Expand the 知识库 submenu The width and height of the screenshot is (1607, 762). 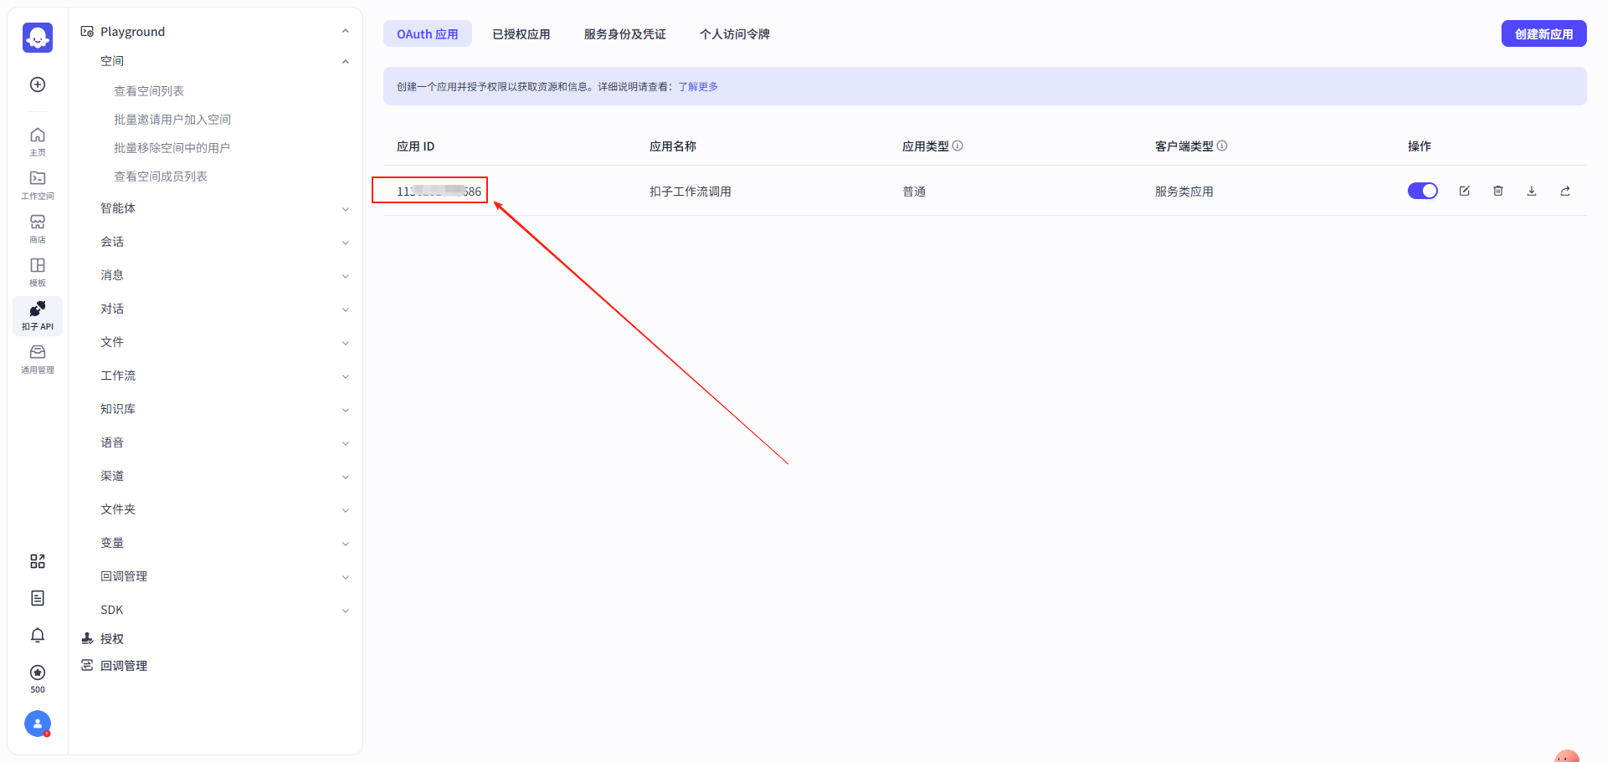(x=346, y=410)
